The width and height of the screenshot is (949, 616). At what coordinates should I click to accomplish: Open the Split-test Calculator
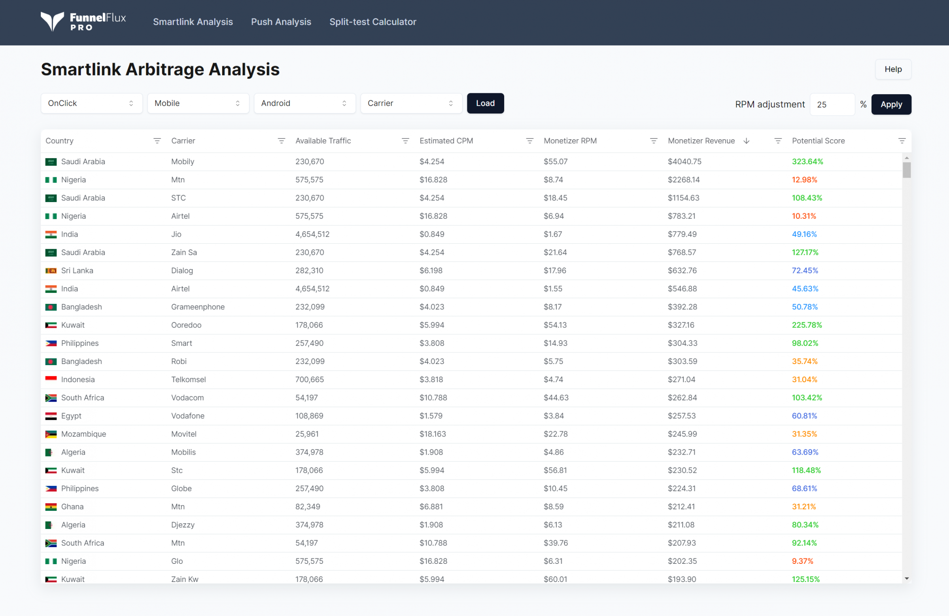[x=373, y=22]
